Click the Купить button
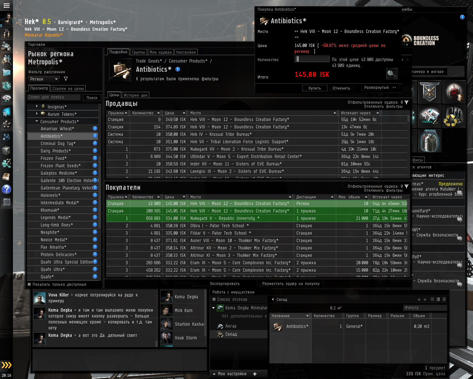 pos(315,88)
